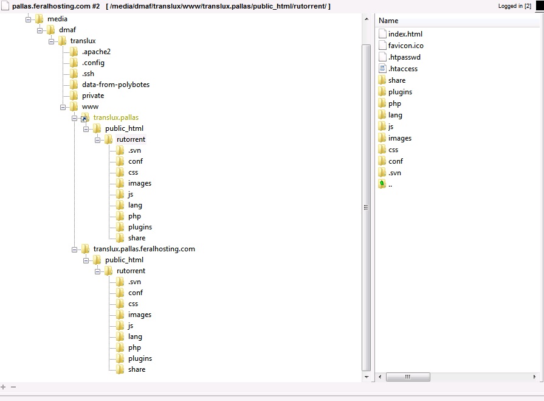Click the tree pane scroll down arrow
The height and width of the screenshot is (401, 544).
367,377
